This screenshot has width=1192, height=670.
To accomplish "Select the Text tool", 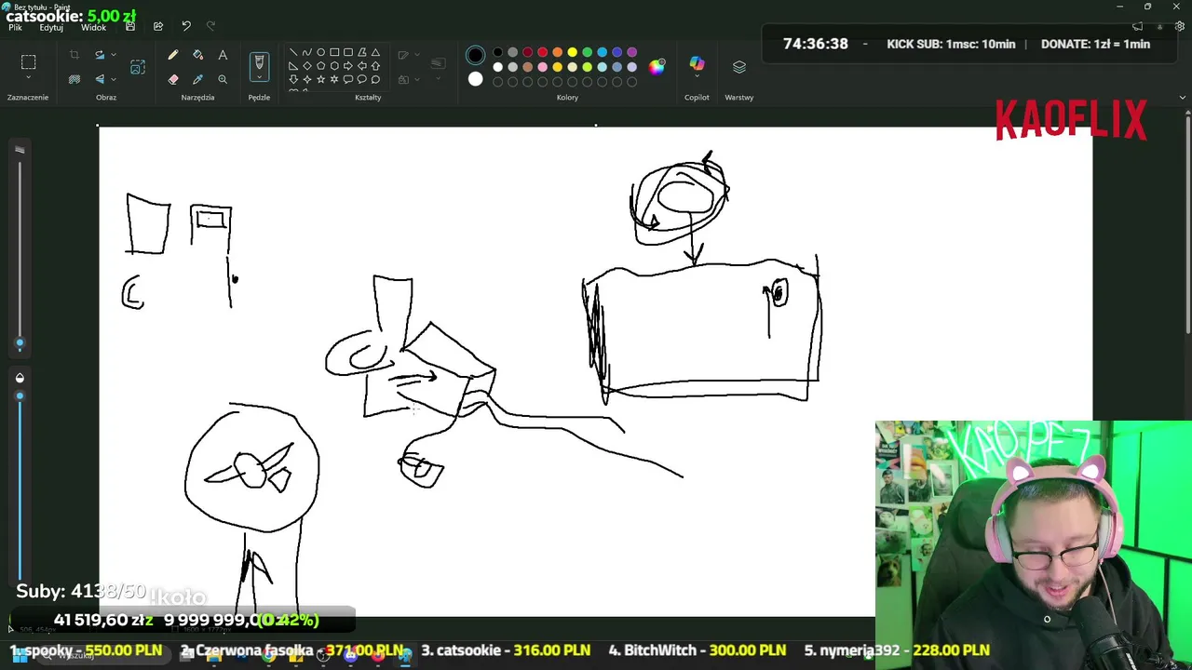I will tap(223, 55).
